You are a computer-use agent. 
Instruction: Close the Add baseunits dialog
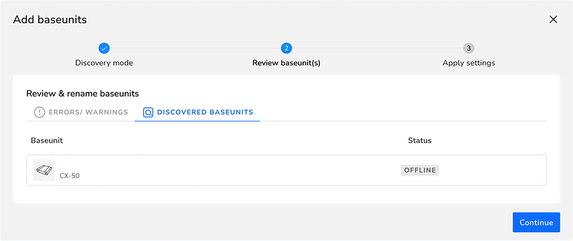(x=553, y=19)
